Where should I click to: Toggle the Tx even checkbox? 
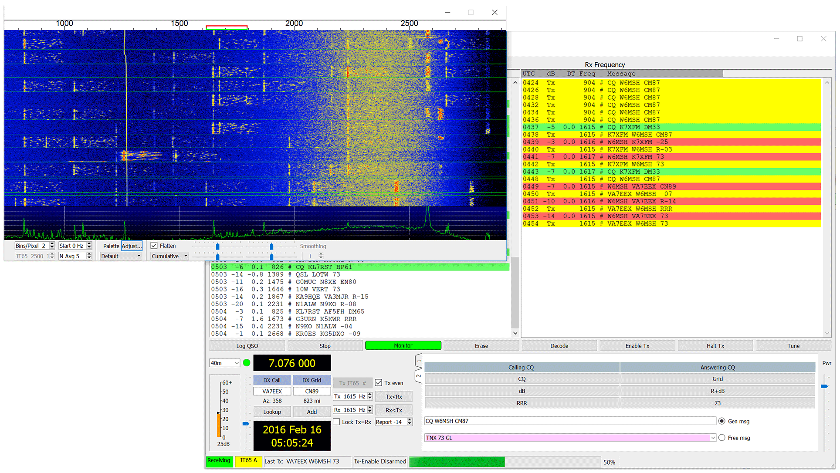(x=379, y=383)
